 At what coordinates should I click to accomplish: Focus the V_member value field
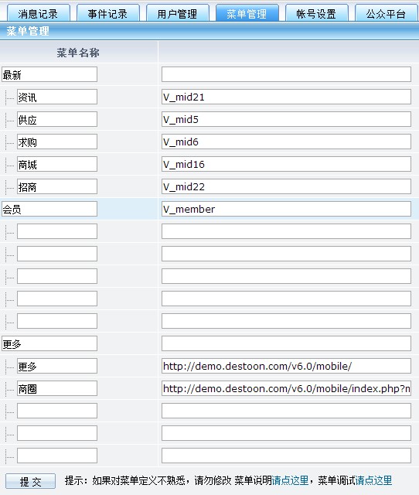click(x=286, y=209)
